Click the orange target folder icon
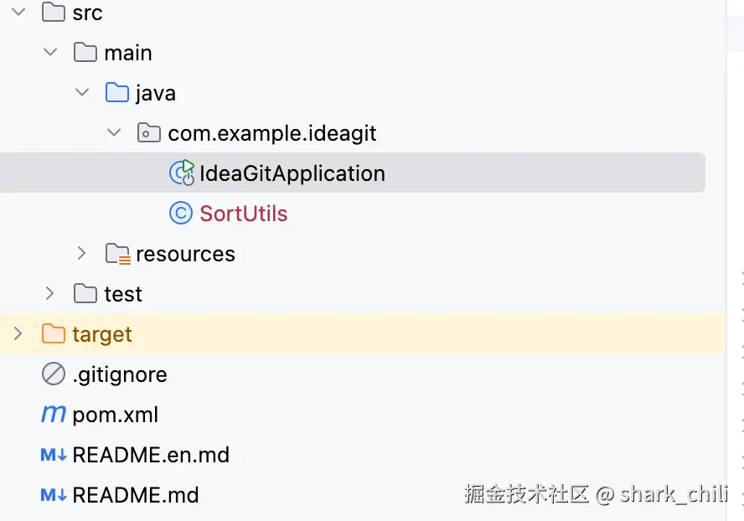The image size is (744, 521). pyautogui.click(x=53, y=334)
